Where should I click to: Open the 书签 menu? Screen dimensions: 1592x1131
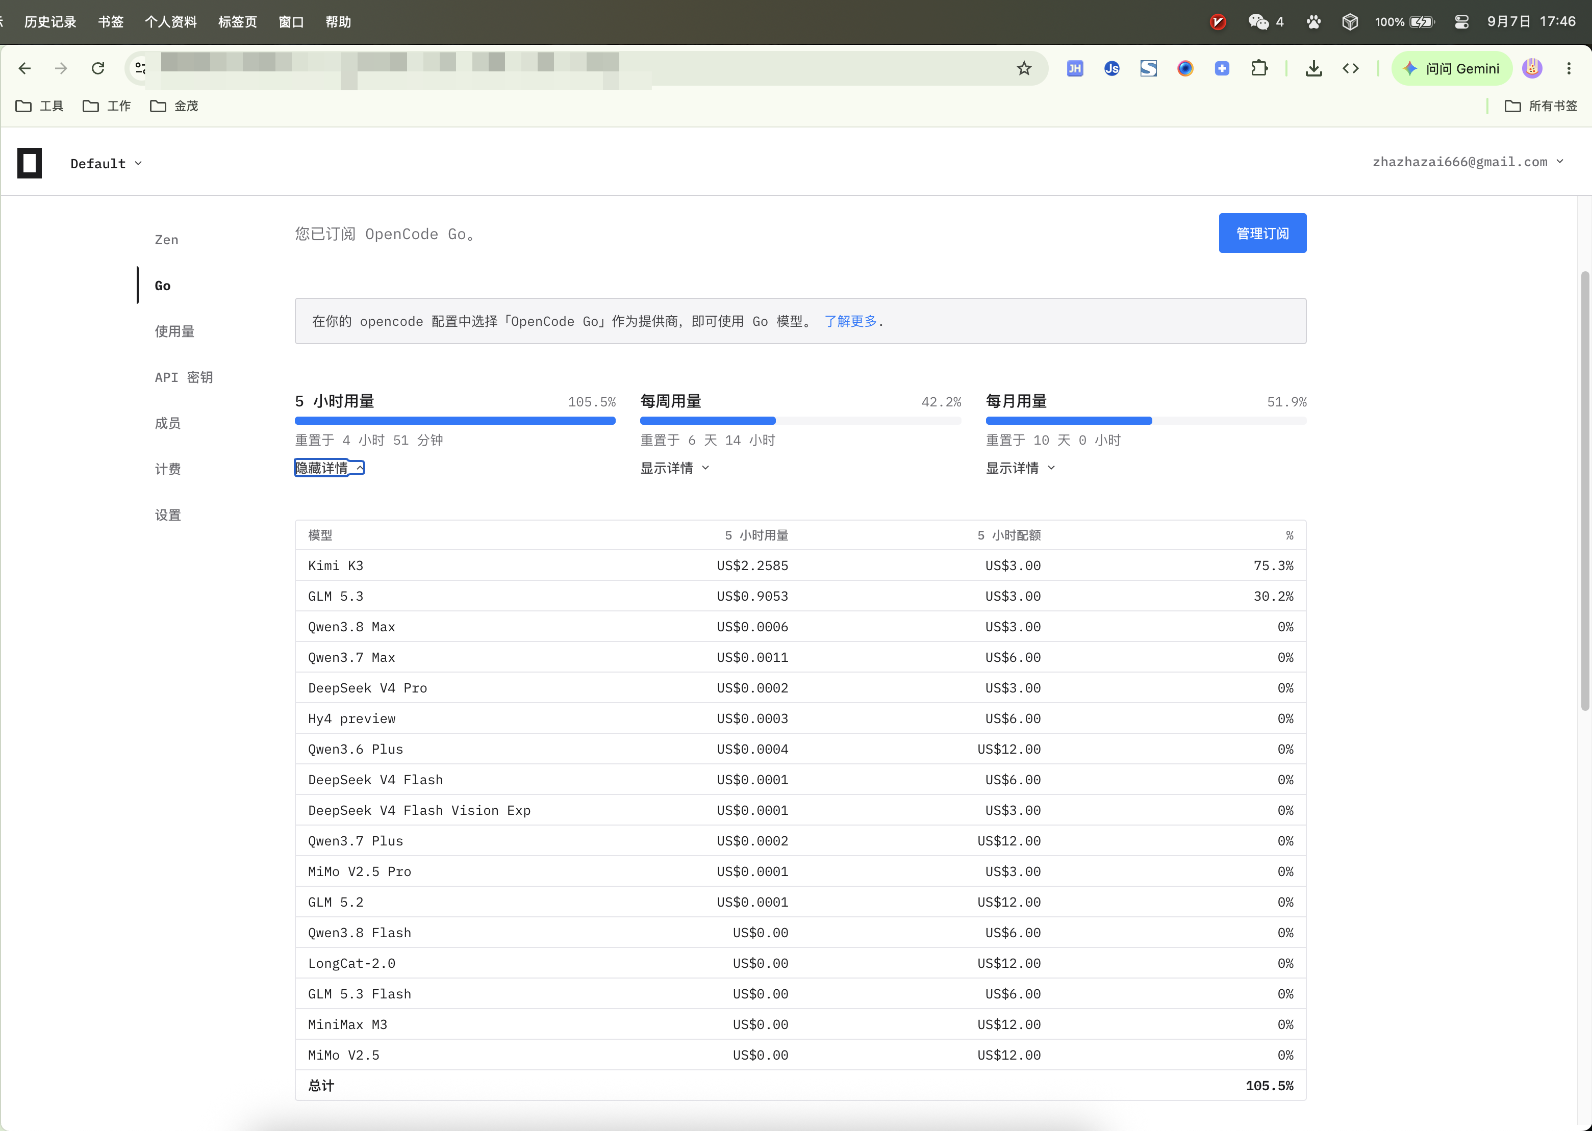(x=111, y=21)
